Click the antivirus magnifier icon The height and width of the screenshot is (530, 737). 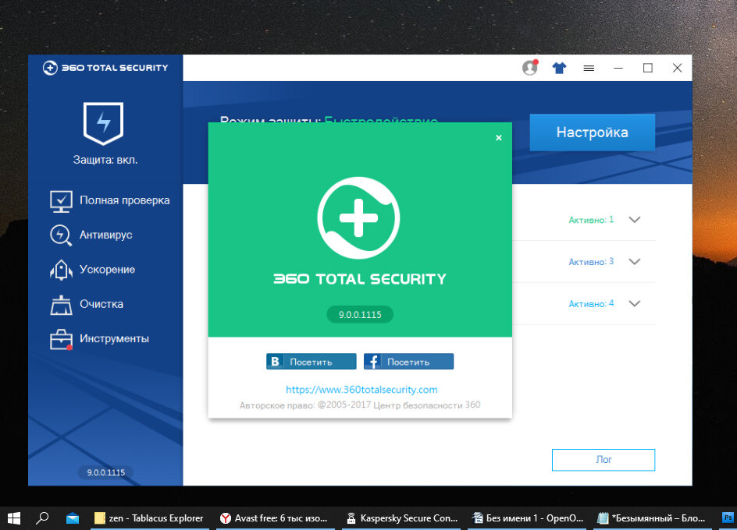61,235
